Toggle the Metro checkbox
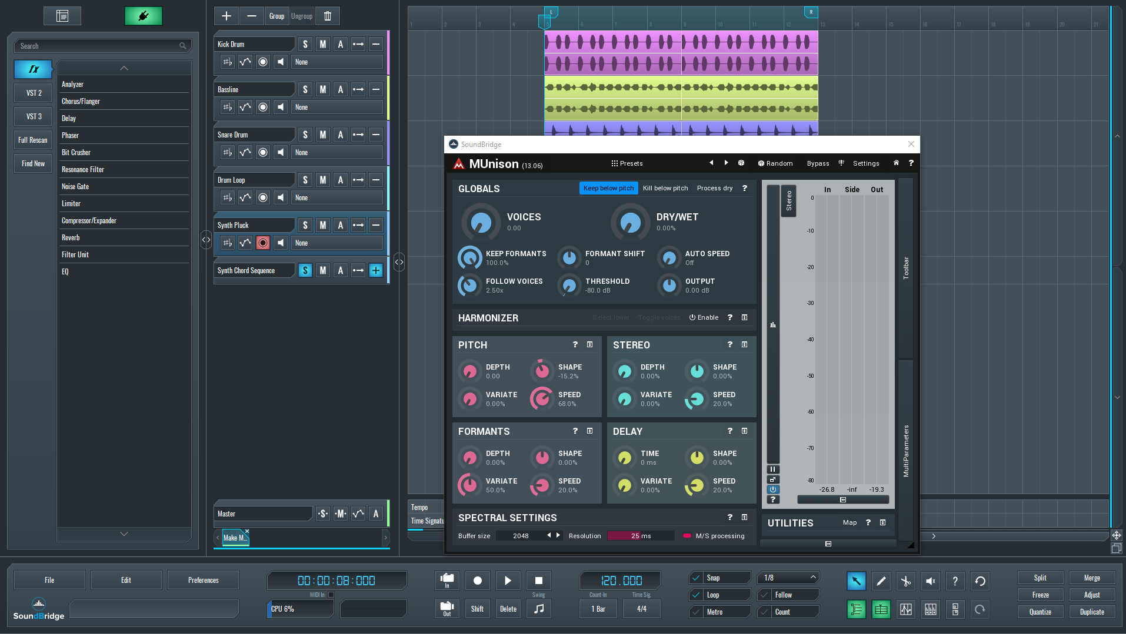This screenshot has width=1126, height=634. point(697,612)
